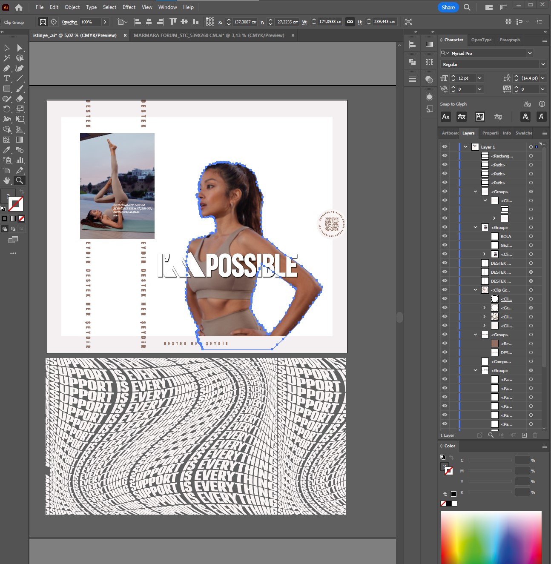Viewport: 551px width, 564px height.
Task: Select the Eyedropper tool
Action: 7,150
